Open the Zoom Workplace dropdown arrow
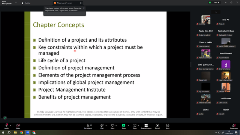Image resolution: width=240 pixels, height=135 pixels. (16, 3)
